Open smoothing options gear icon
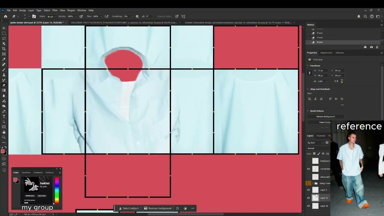The width and height of the screenshot is (384, 216). [137, 16]
